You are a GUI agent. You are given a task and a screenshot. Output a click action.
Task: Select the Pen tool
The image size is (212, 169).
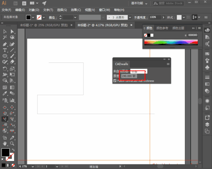[5, 44]
